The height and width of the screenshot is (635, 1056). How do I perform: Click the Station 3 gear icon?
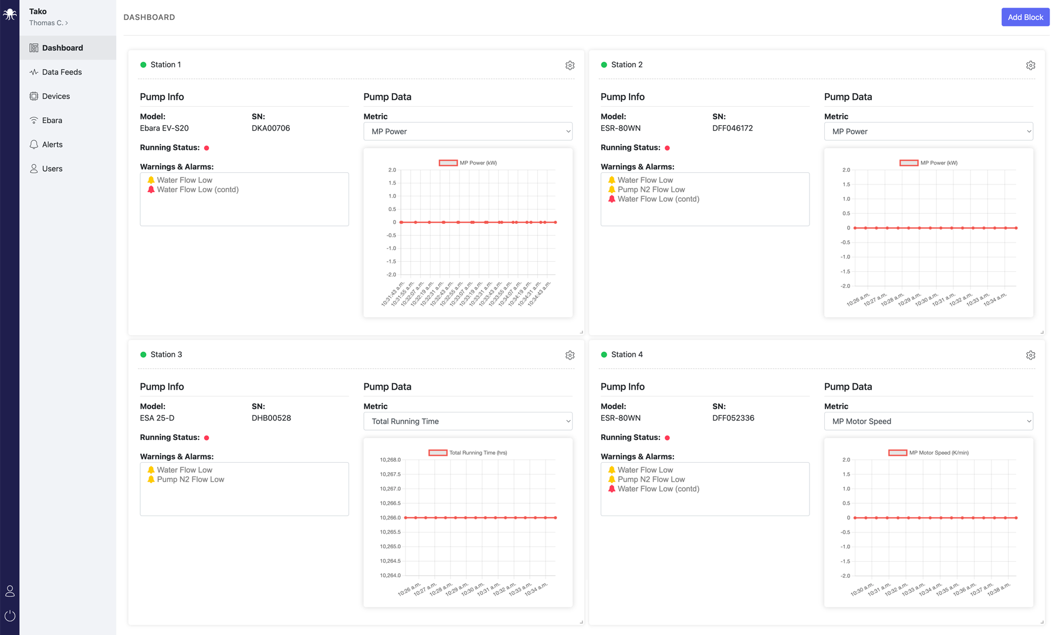(570, 356)
